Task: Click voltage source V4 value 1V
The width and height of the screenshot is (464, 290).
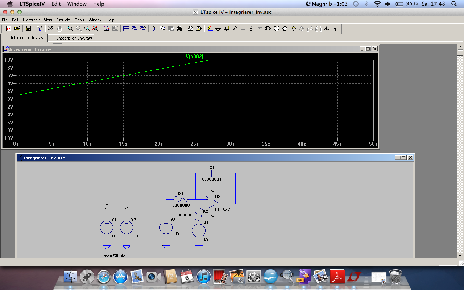Action: [x=206, y=239]
